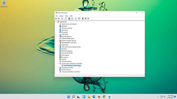Image resolution: width=177 pixels, height=99 pixels.
Task: Expand the Human Interface Devices chevron
Action: pos(58,40)
